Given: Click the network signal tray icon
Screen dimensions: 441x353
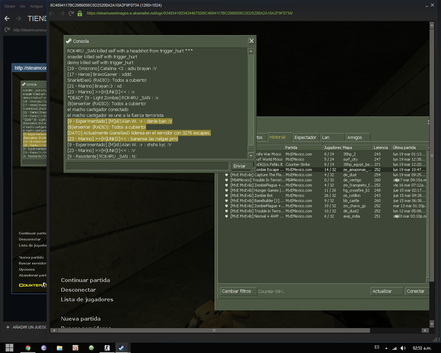Looking at the screenshot, I should 395,348.
